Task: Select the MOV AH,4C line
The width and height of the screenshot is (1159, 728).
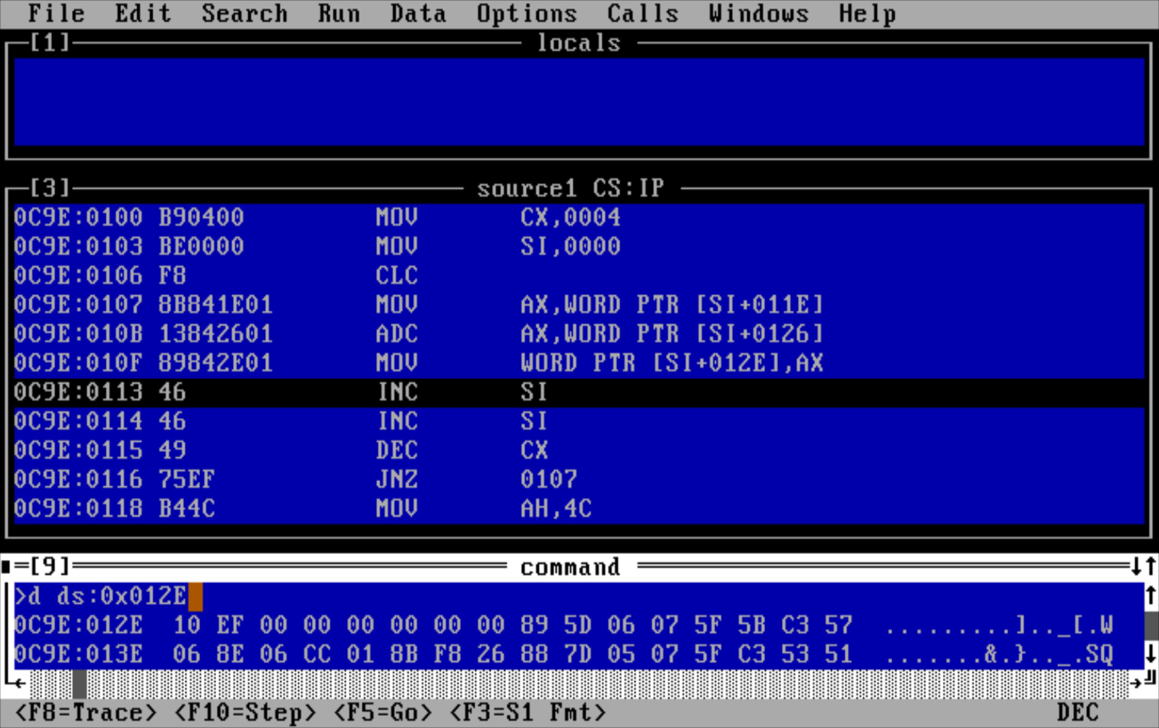Action: pos(579,509)
